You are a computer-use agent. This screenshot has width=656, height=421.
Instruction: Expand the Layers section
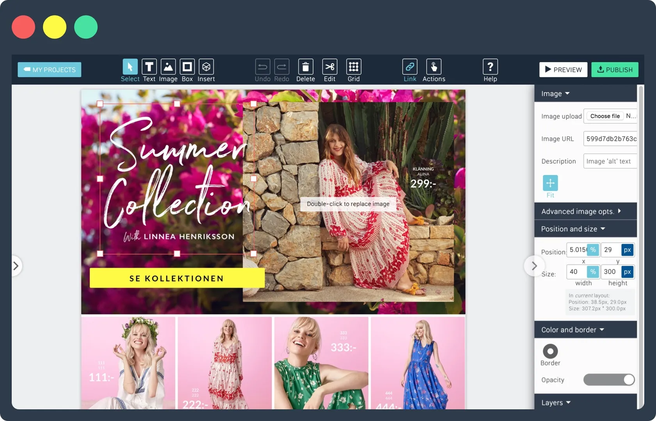point(555,402)
